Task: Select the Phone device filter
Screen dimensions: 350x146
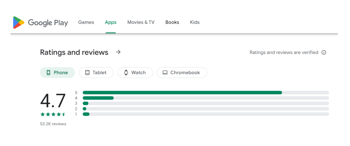Action: pos(57,73)
